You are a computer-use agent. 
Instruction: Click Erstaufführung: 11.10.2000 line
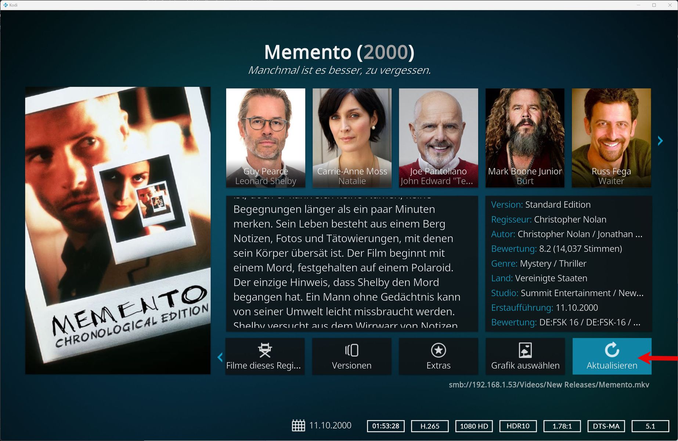tap(545, 308)
